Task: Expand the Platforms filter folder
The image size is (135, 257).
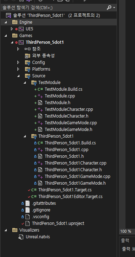Action: pyautogui.click(x=18, y=69)
